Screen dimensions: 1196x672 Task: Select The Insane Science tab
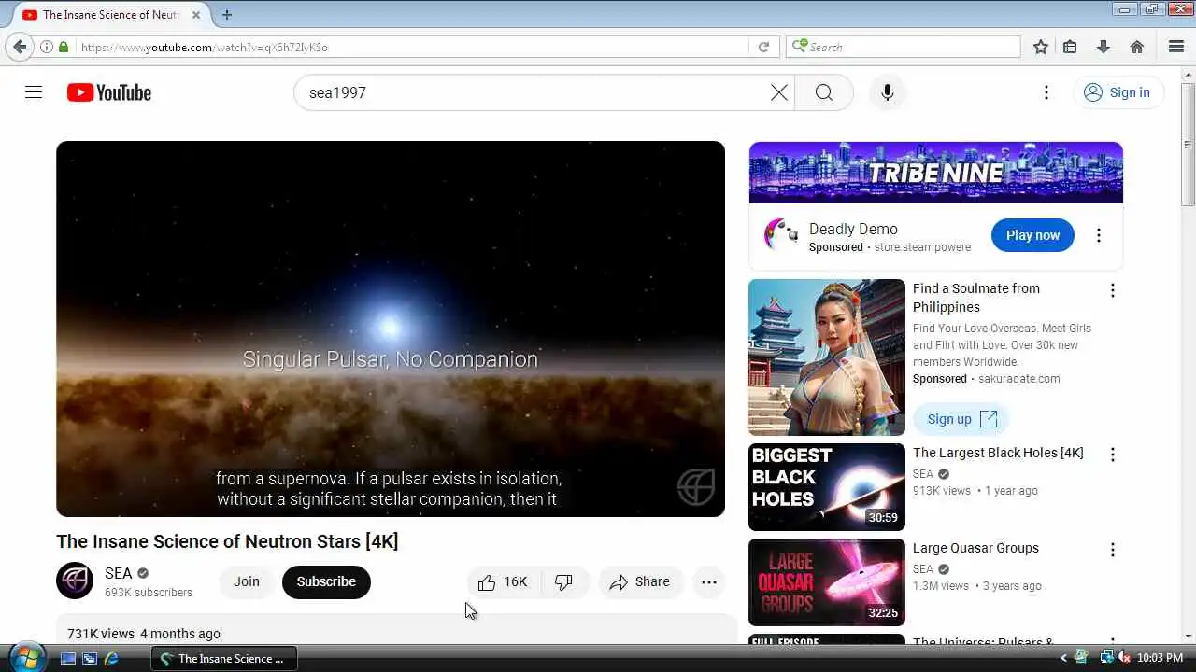click(110, 14)
